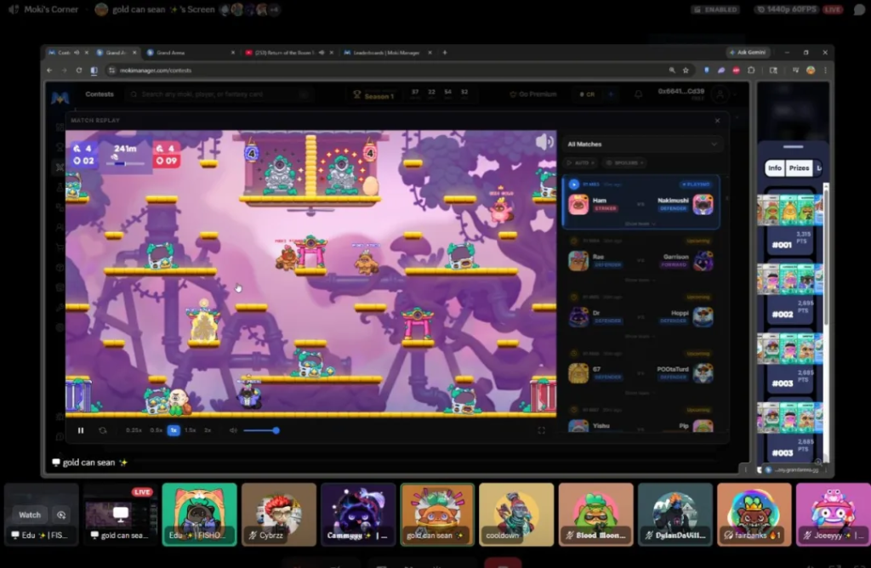
Task: Close the Match Replay dialog
Action: [x=717, y=121]
